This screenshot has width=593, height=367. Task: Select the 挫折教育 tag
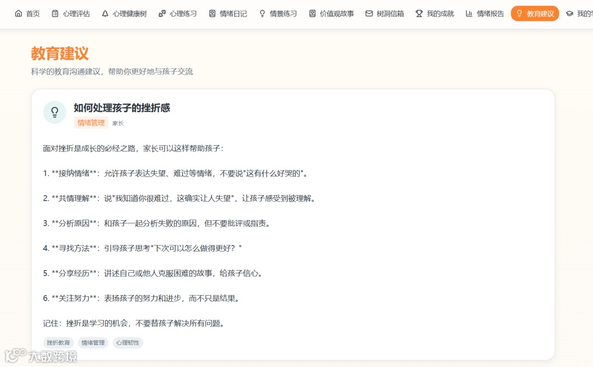pyautogui.click(x=58, y=342)
